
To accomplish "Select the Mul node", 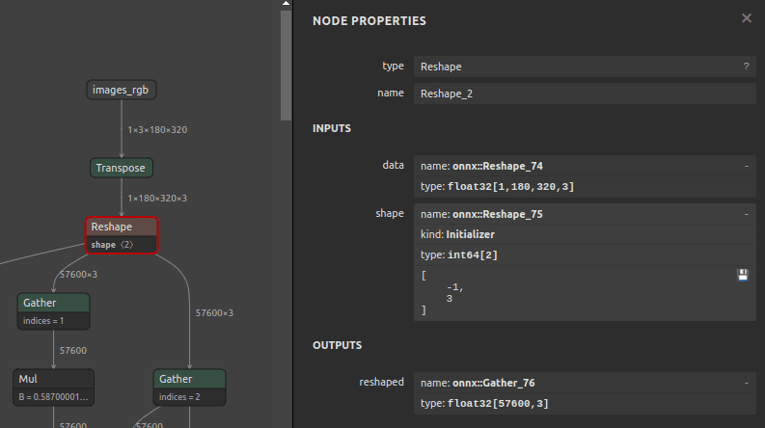I will [54, 379].
